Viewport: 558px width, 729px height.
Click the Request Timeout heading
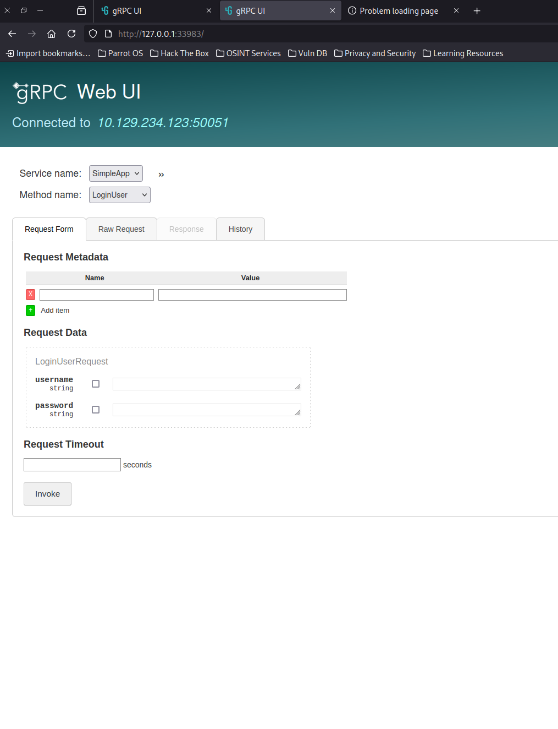point(64,444)
